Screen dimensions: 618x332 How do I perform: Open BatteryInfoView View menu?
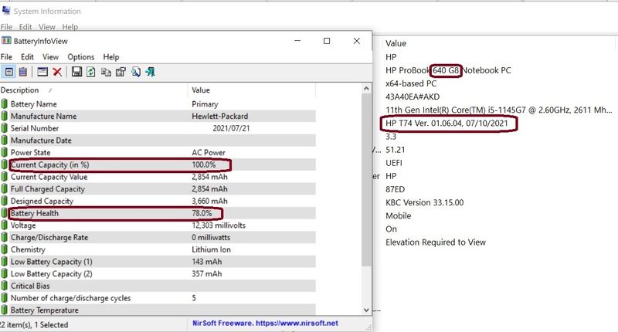(50, 56)
